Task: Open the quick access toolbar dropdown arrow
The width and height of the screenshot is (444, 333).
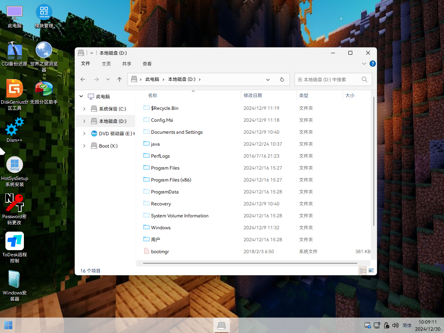Action: tap(92, 53)
